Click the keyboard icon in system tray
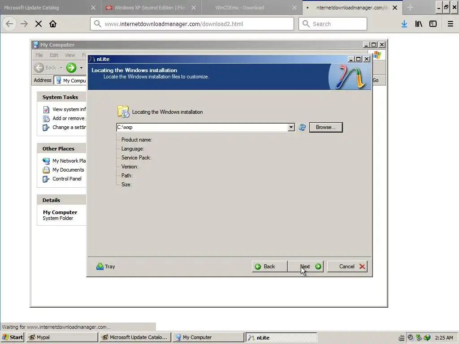The width and height of the screenshot is (459, 344). pyautogui.click(x=402, y=338)
